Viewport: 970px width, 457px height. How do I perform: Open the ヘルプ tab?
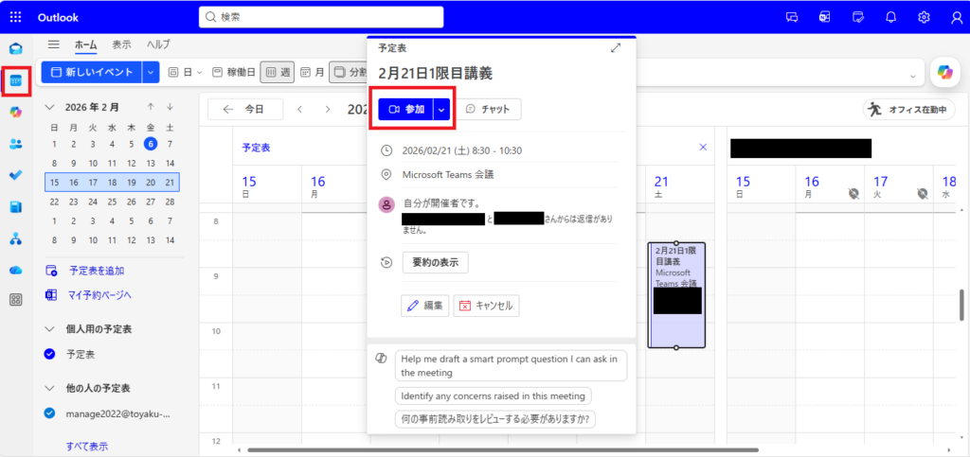click(157, 44)
